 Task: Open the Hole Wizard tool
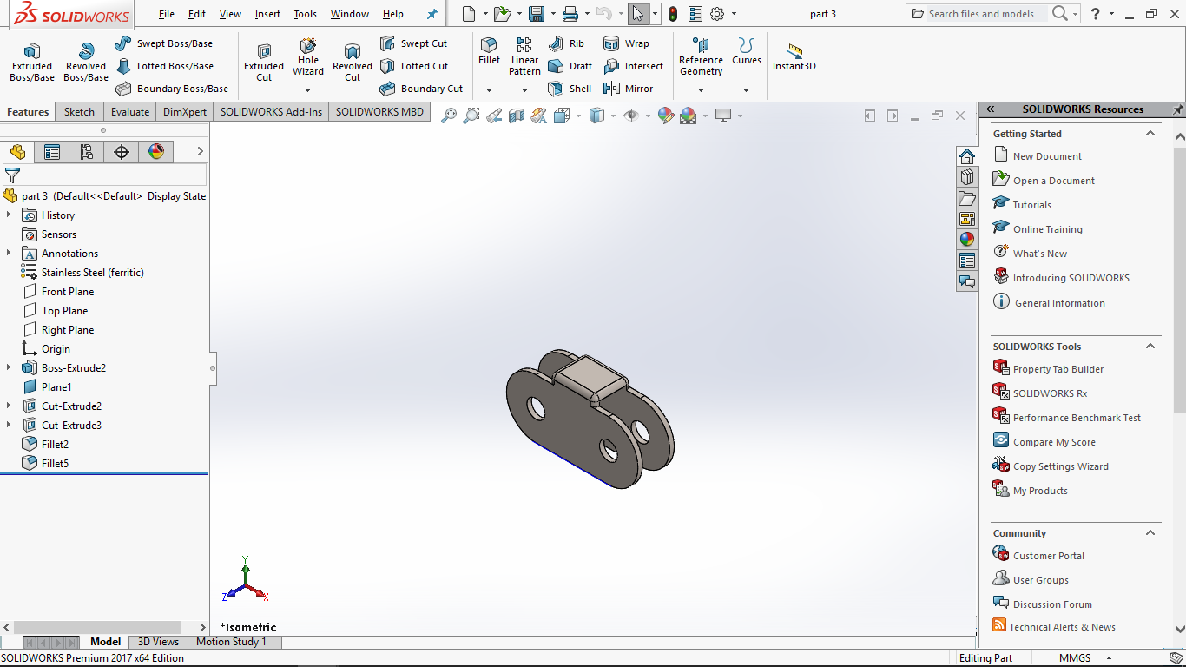[308, 57]
